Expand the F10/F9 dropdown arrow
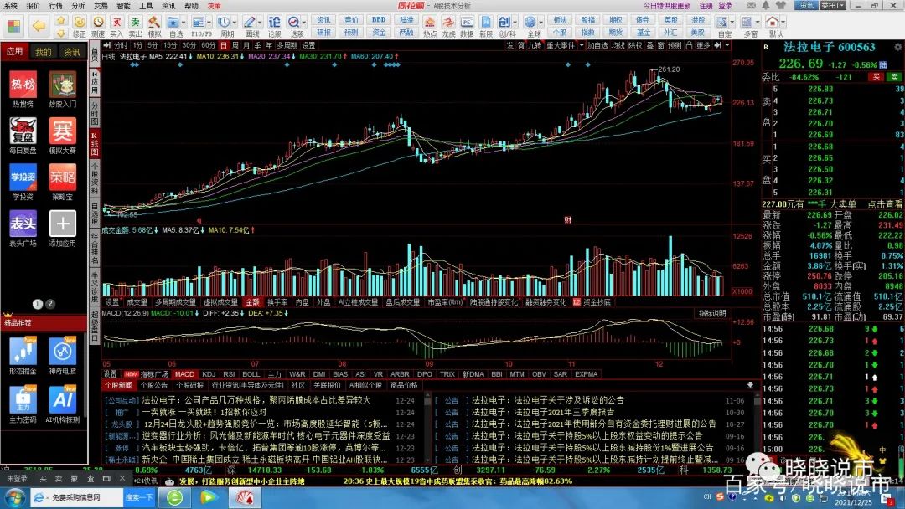Viewport: 905px width, 509px height. coord(209,23)
